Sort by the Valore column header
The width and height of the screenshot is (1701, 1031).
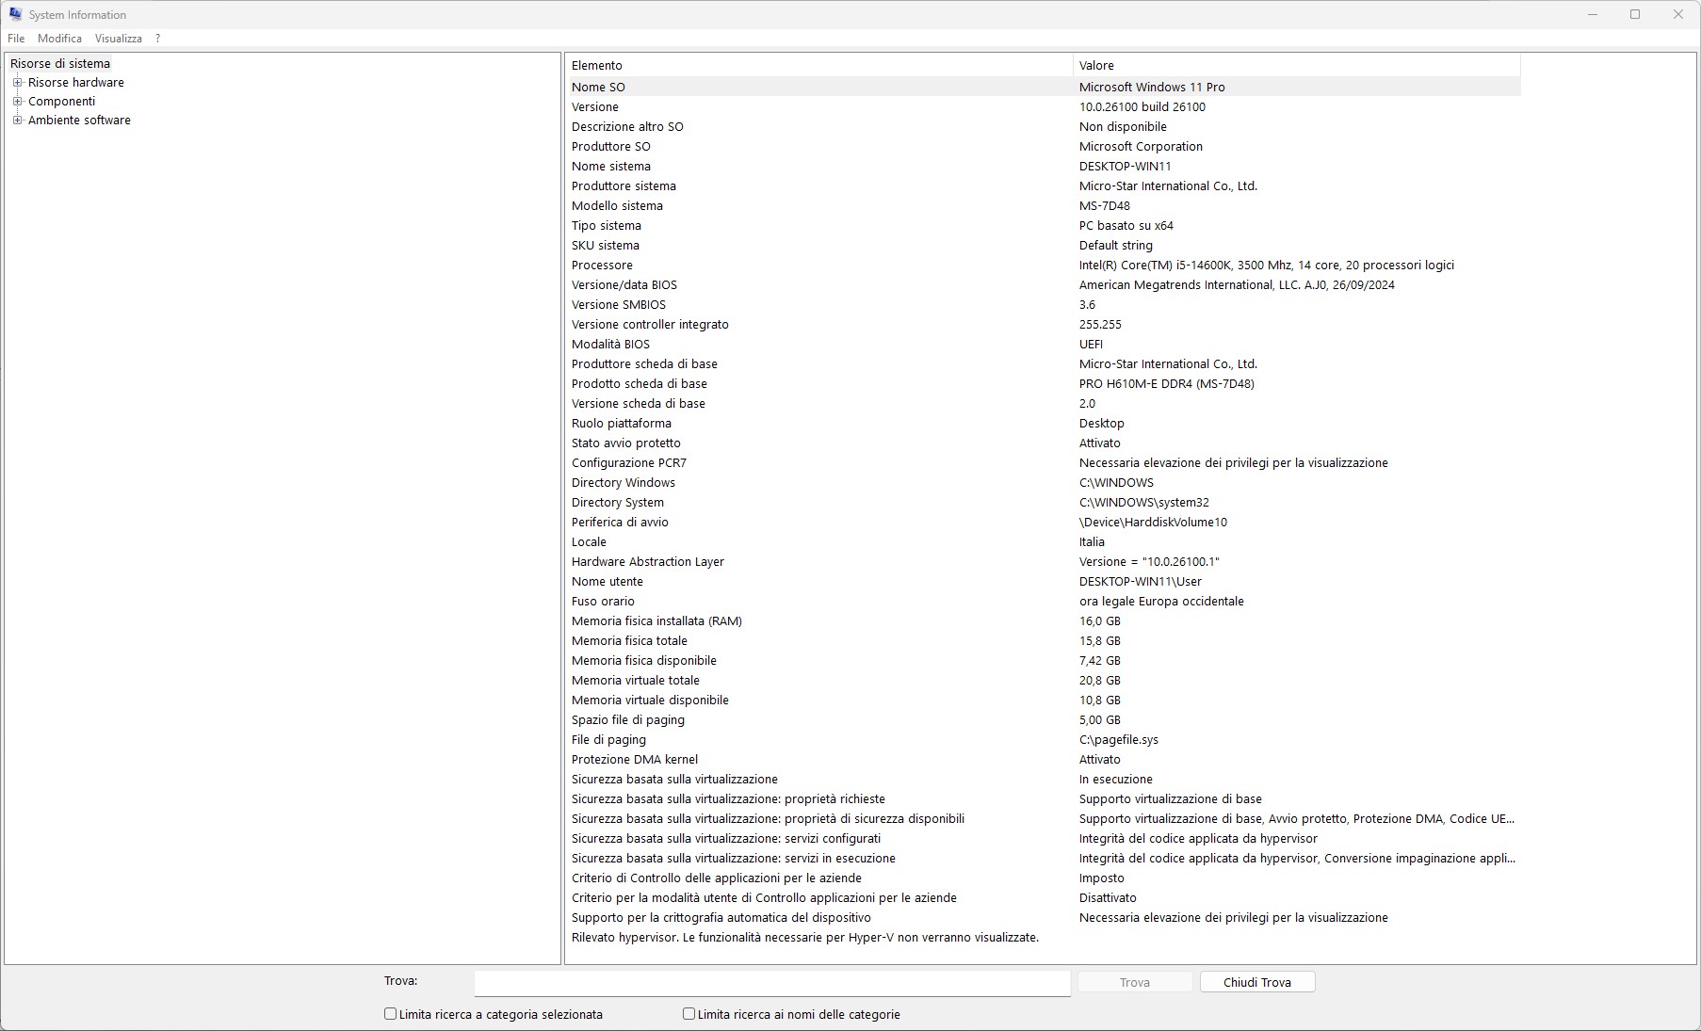pos(1297,65)
